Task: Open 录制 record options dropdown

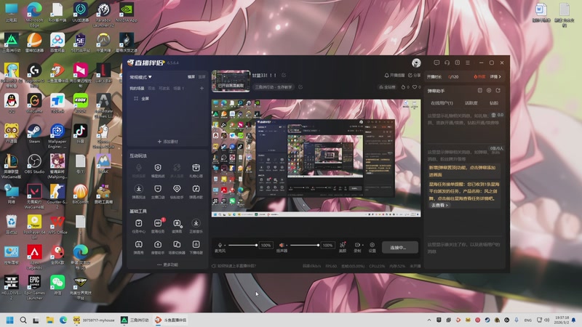Action: point(362,245)
